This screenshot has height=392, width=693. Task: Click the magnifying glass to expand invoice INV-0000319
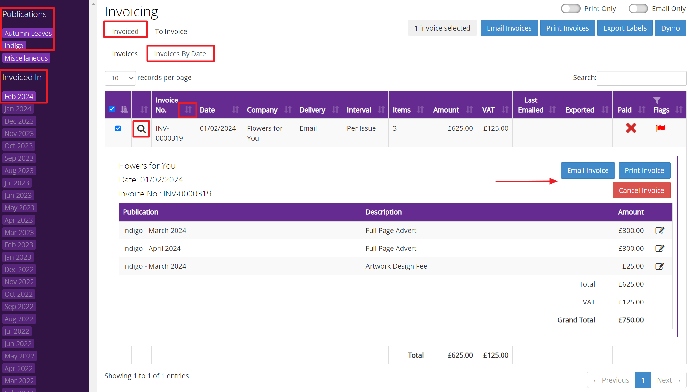pyautogui.click(x=141, y=129)
